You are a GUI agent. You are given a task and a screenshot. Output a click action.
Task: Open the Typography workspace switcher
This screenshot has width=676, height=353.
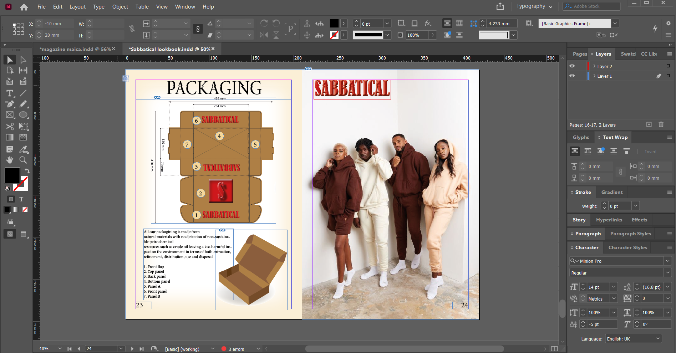coord(534,6)
